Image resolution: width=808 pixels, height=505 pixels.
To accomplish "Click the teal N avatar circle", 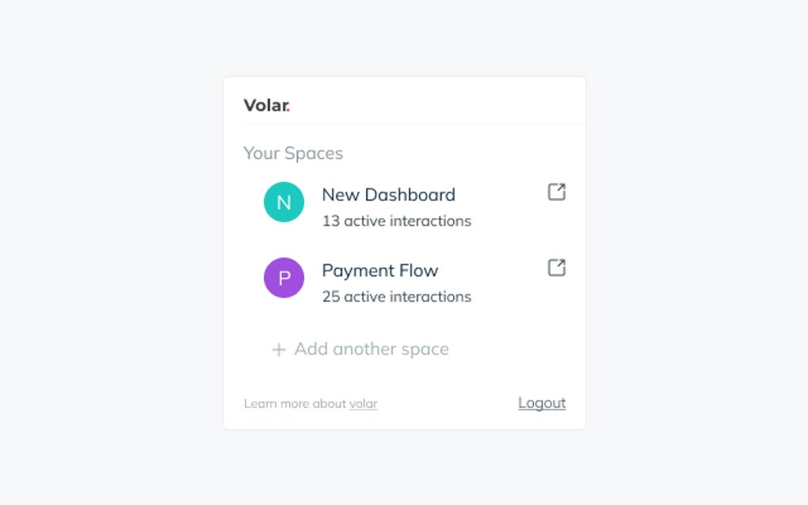I will click(284, 202).
